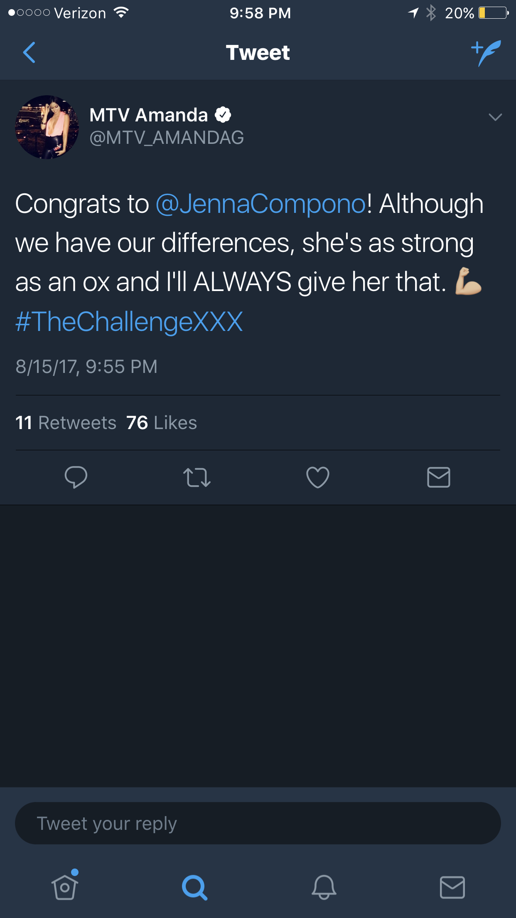Reply using the speech bubble icon
The height and width of the screenshot is (918, 516).
click(x=76, y=477)
